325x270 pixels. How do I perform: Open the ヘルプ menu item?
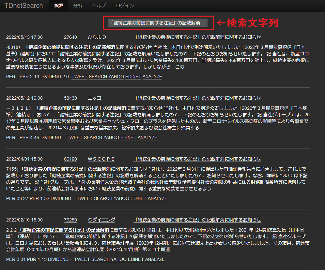click(x=99, y=6)
